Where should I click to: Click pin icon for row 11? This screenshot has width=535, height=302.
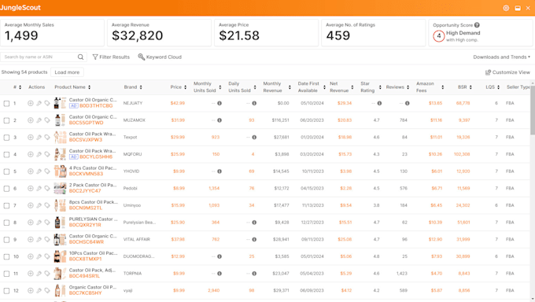[39, 274]
